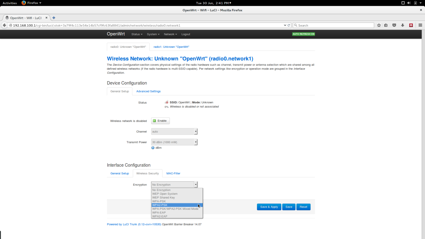Open the clock showing Tue 30 Jun
425x239 pixels.
pyautogui.click(x=212, y=3)
